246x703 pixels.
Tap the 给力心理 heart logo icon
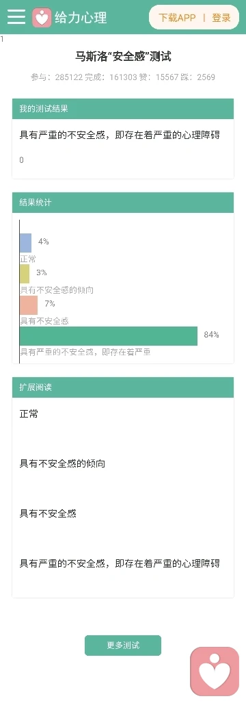point(42,18)
